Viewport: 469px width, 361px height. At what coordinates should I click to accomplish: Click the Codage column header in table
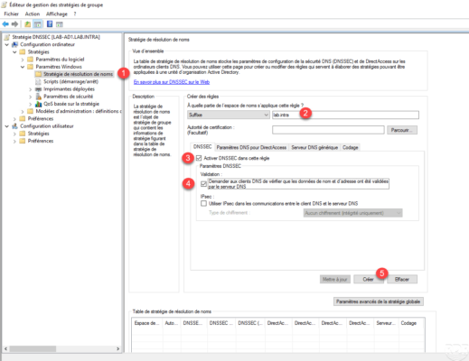point(411,323)
